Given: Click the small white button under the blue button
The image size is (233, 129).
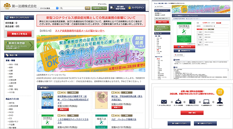Looking at the screenshot, I should [179, 55].
